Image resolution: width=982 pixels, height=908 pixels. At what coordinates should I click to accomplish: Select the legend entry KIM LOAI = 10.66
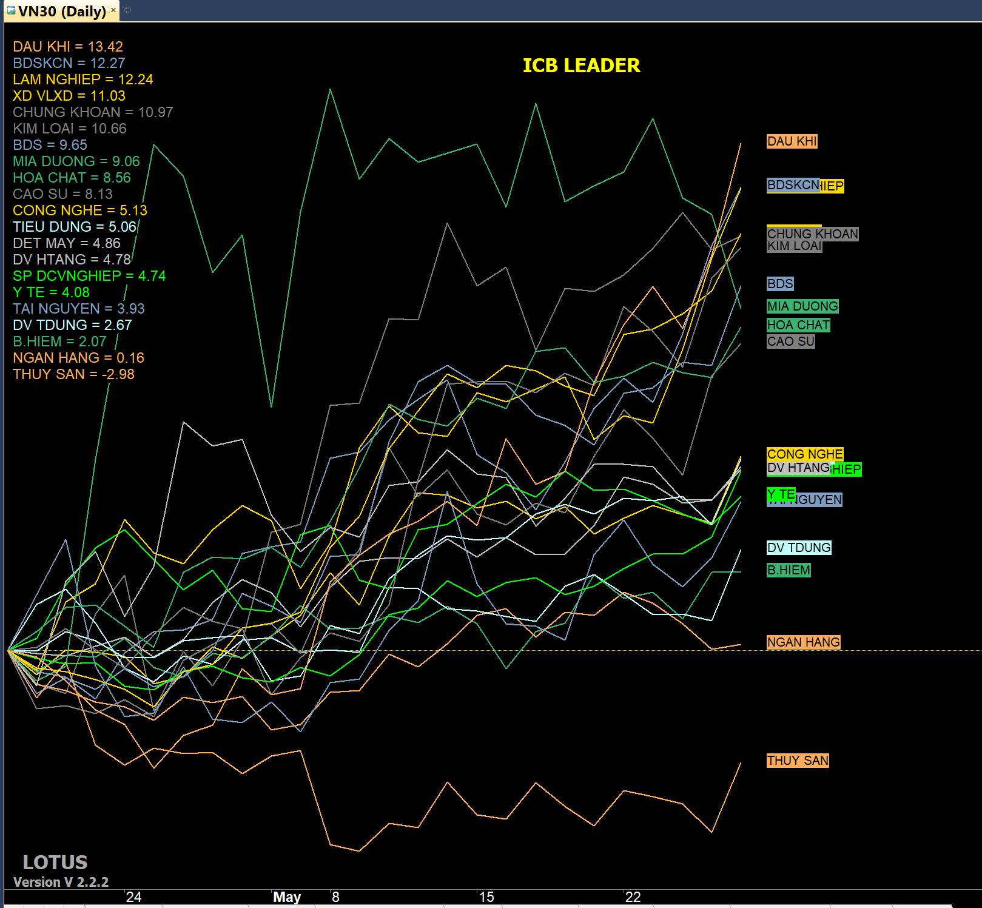coord(70,129)
